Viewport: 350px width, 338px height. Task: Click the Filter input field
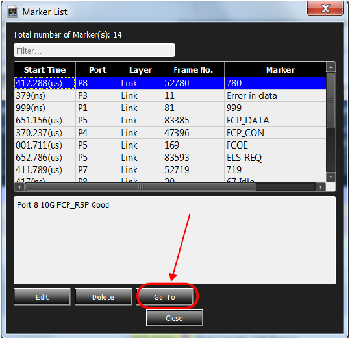pos(94,51)
